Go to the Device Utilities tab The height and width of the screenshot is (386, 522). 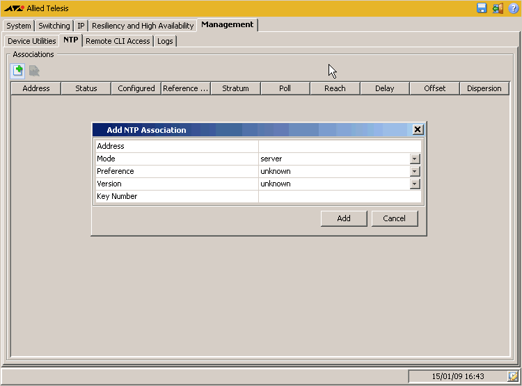tap(31, 41)
